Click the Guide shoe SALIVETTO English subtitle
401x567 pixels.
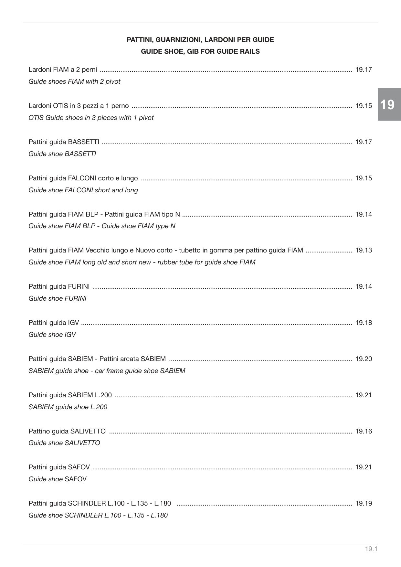click(64, 443)
